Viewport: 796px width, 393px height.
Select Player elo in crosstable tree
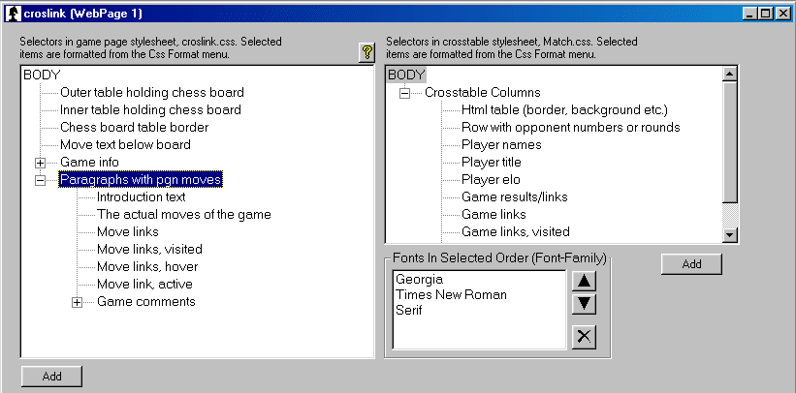coord(491,179)
